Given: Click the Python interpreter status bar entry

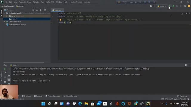Looking at the screenshot, I should [x=175, y=99].
